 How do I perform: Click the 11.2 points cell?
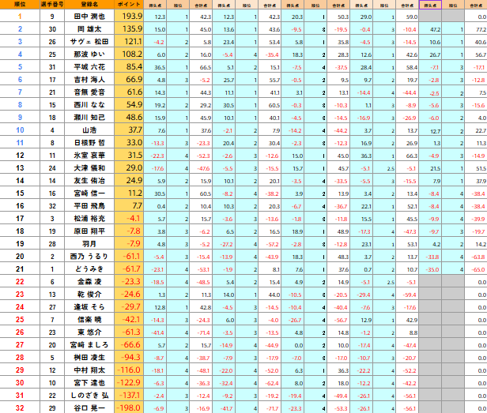pos(129,193)
